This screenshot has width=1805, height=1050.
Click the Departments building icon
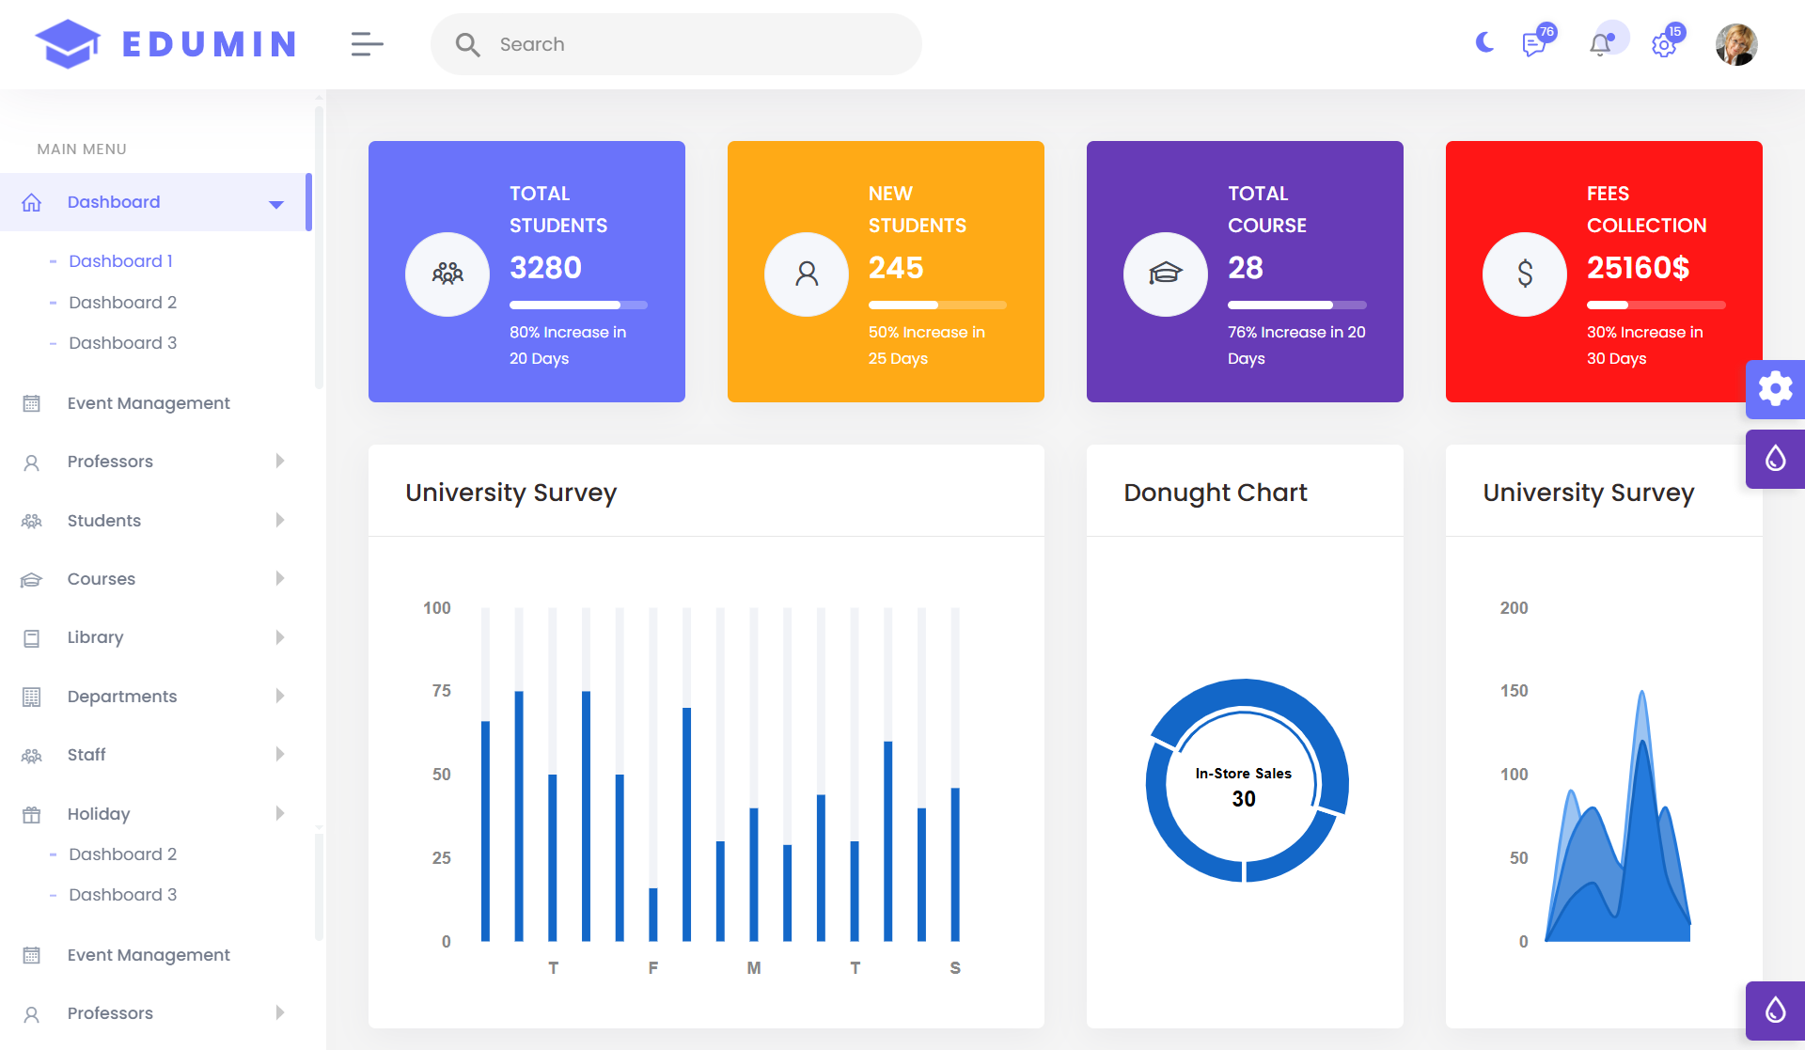click(x=31, y=697)
